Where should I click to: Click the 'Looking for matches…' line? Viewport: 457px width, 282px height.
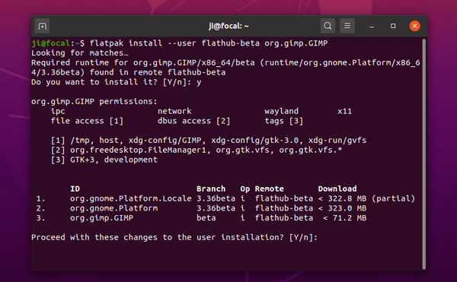80,53
